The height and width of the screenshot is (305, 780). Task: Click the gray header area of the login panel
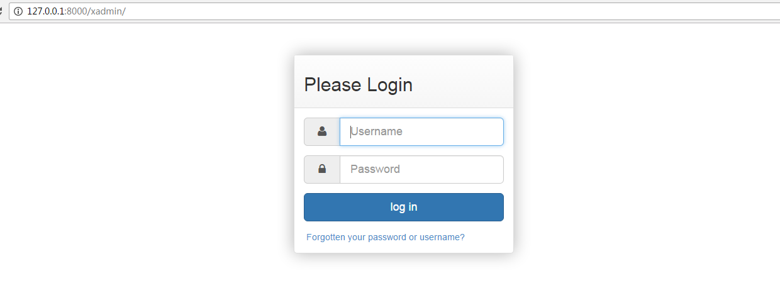click(404, 82)
